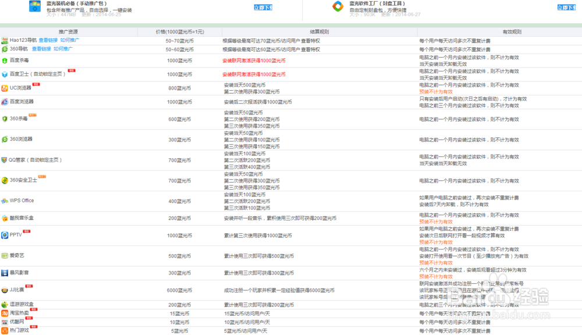The width and height of the screenshot is (582, 335).
Task: Click 立即下载 for 蓝光装机必备
Action: [x=263, y=7]
